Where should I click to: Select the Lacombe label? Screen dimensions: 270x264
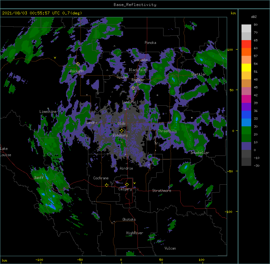pos(141,60)
